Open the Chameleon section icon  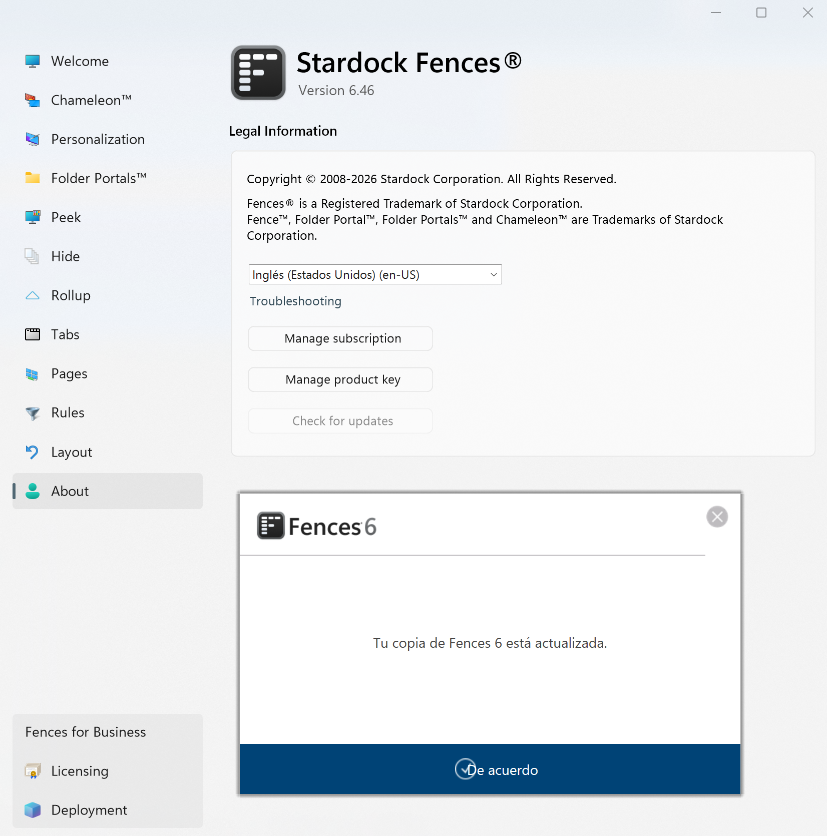pyautogui.click(x=33, y=100)
